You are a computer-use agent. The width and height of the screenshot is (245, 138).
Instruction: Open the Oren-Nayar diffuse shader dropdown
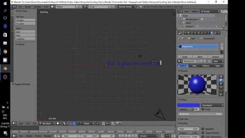[x=212, y=105]
